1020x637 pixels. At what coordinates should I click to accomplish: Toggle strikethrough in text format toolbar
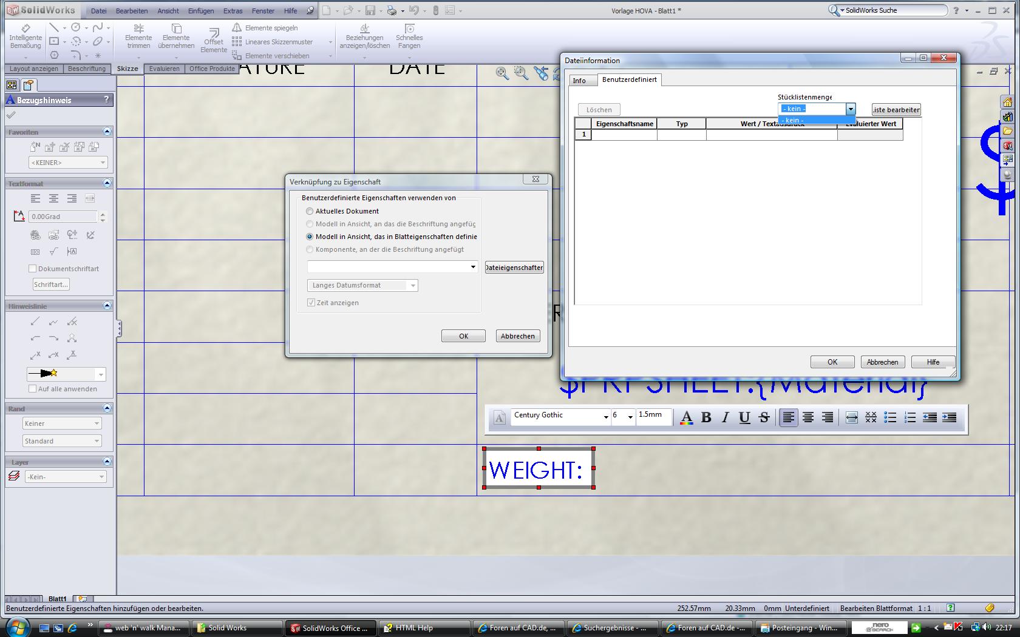pos(764,417)
